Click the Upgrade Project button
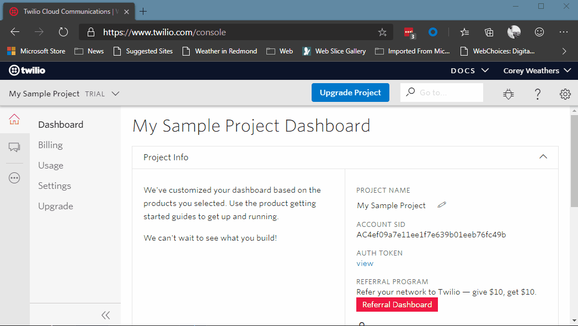The width and height of the screenshot is (578, 326). [x=350, y=93]
